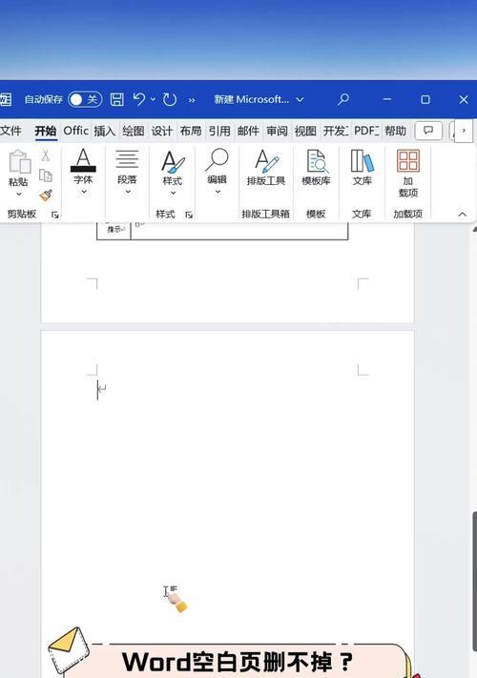Collapse the ribbon with the caret
Viewport: 477px width, 678px height.
point(462,215)
